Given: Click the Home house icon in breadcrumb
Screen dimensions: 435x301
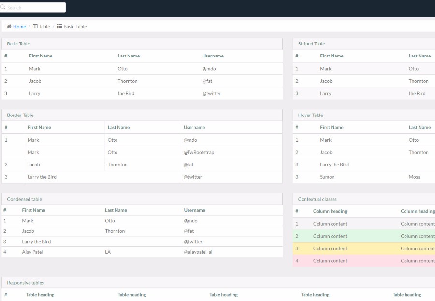Looking at the screenshot, I should (9, 27).
